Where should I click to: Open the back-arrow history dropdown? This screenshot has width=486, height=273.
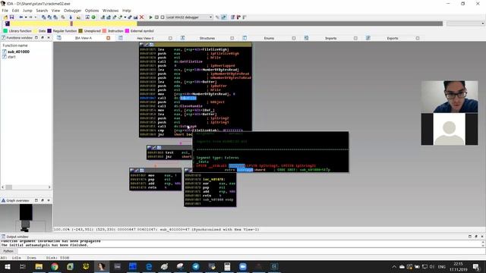[x=26, y=17]
